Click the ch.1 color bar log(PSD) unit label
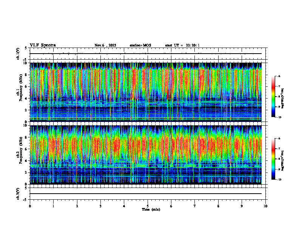This screenshot has height=231, width=299. [x=283, y=99]
